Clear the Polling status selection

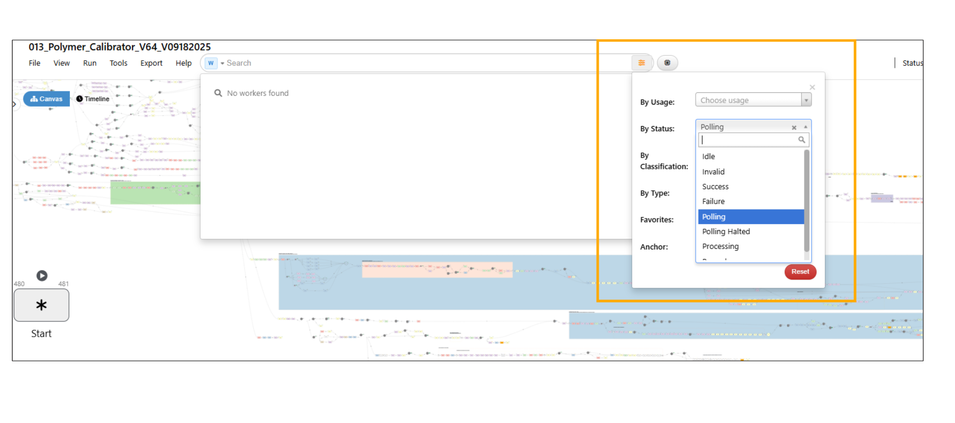point(794,128)
